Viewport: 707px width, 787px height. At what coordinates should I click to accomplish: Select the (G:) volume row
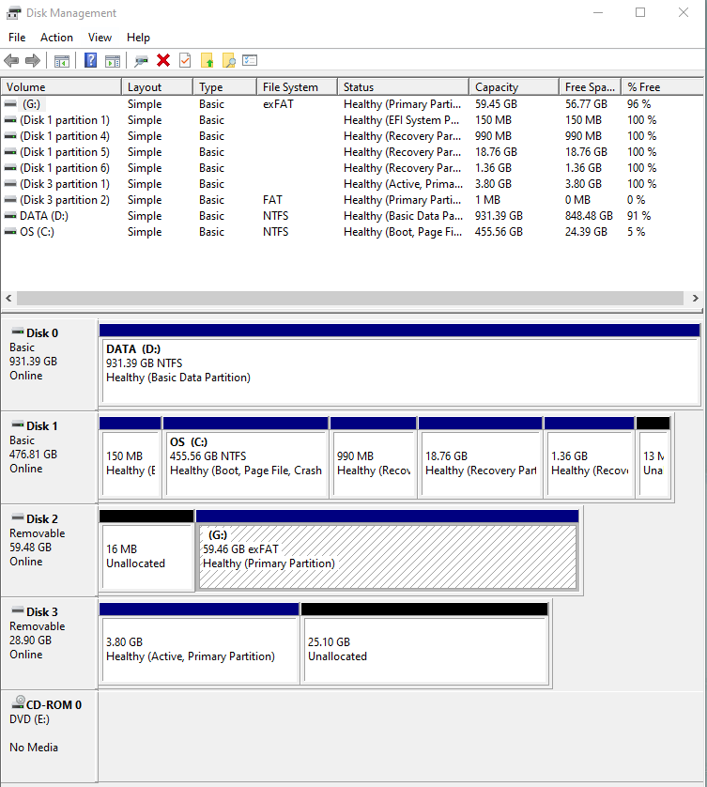coord(351,104)
